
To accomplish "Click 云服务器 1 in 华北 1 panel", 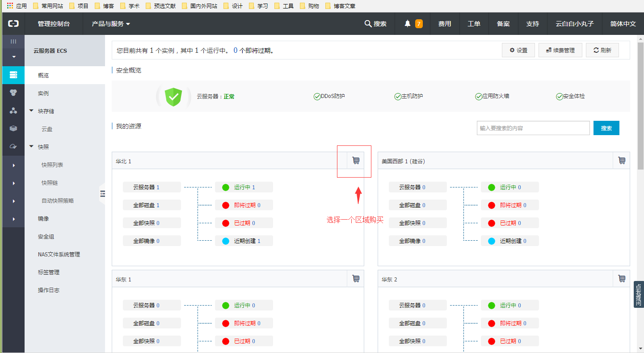I will tap(152, 187).
